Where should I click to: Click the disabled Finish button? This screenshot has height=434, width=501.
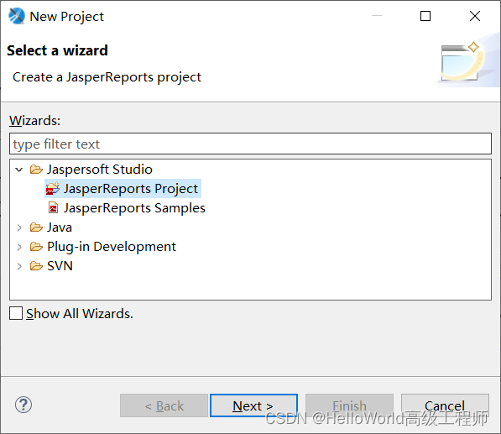tap(349, 405)
